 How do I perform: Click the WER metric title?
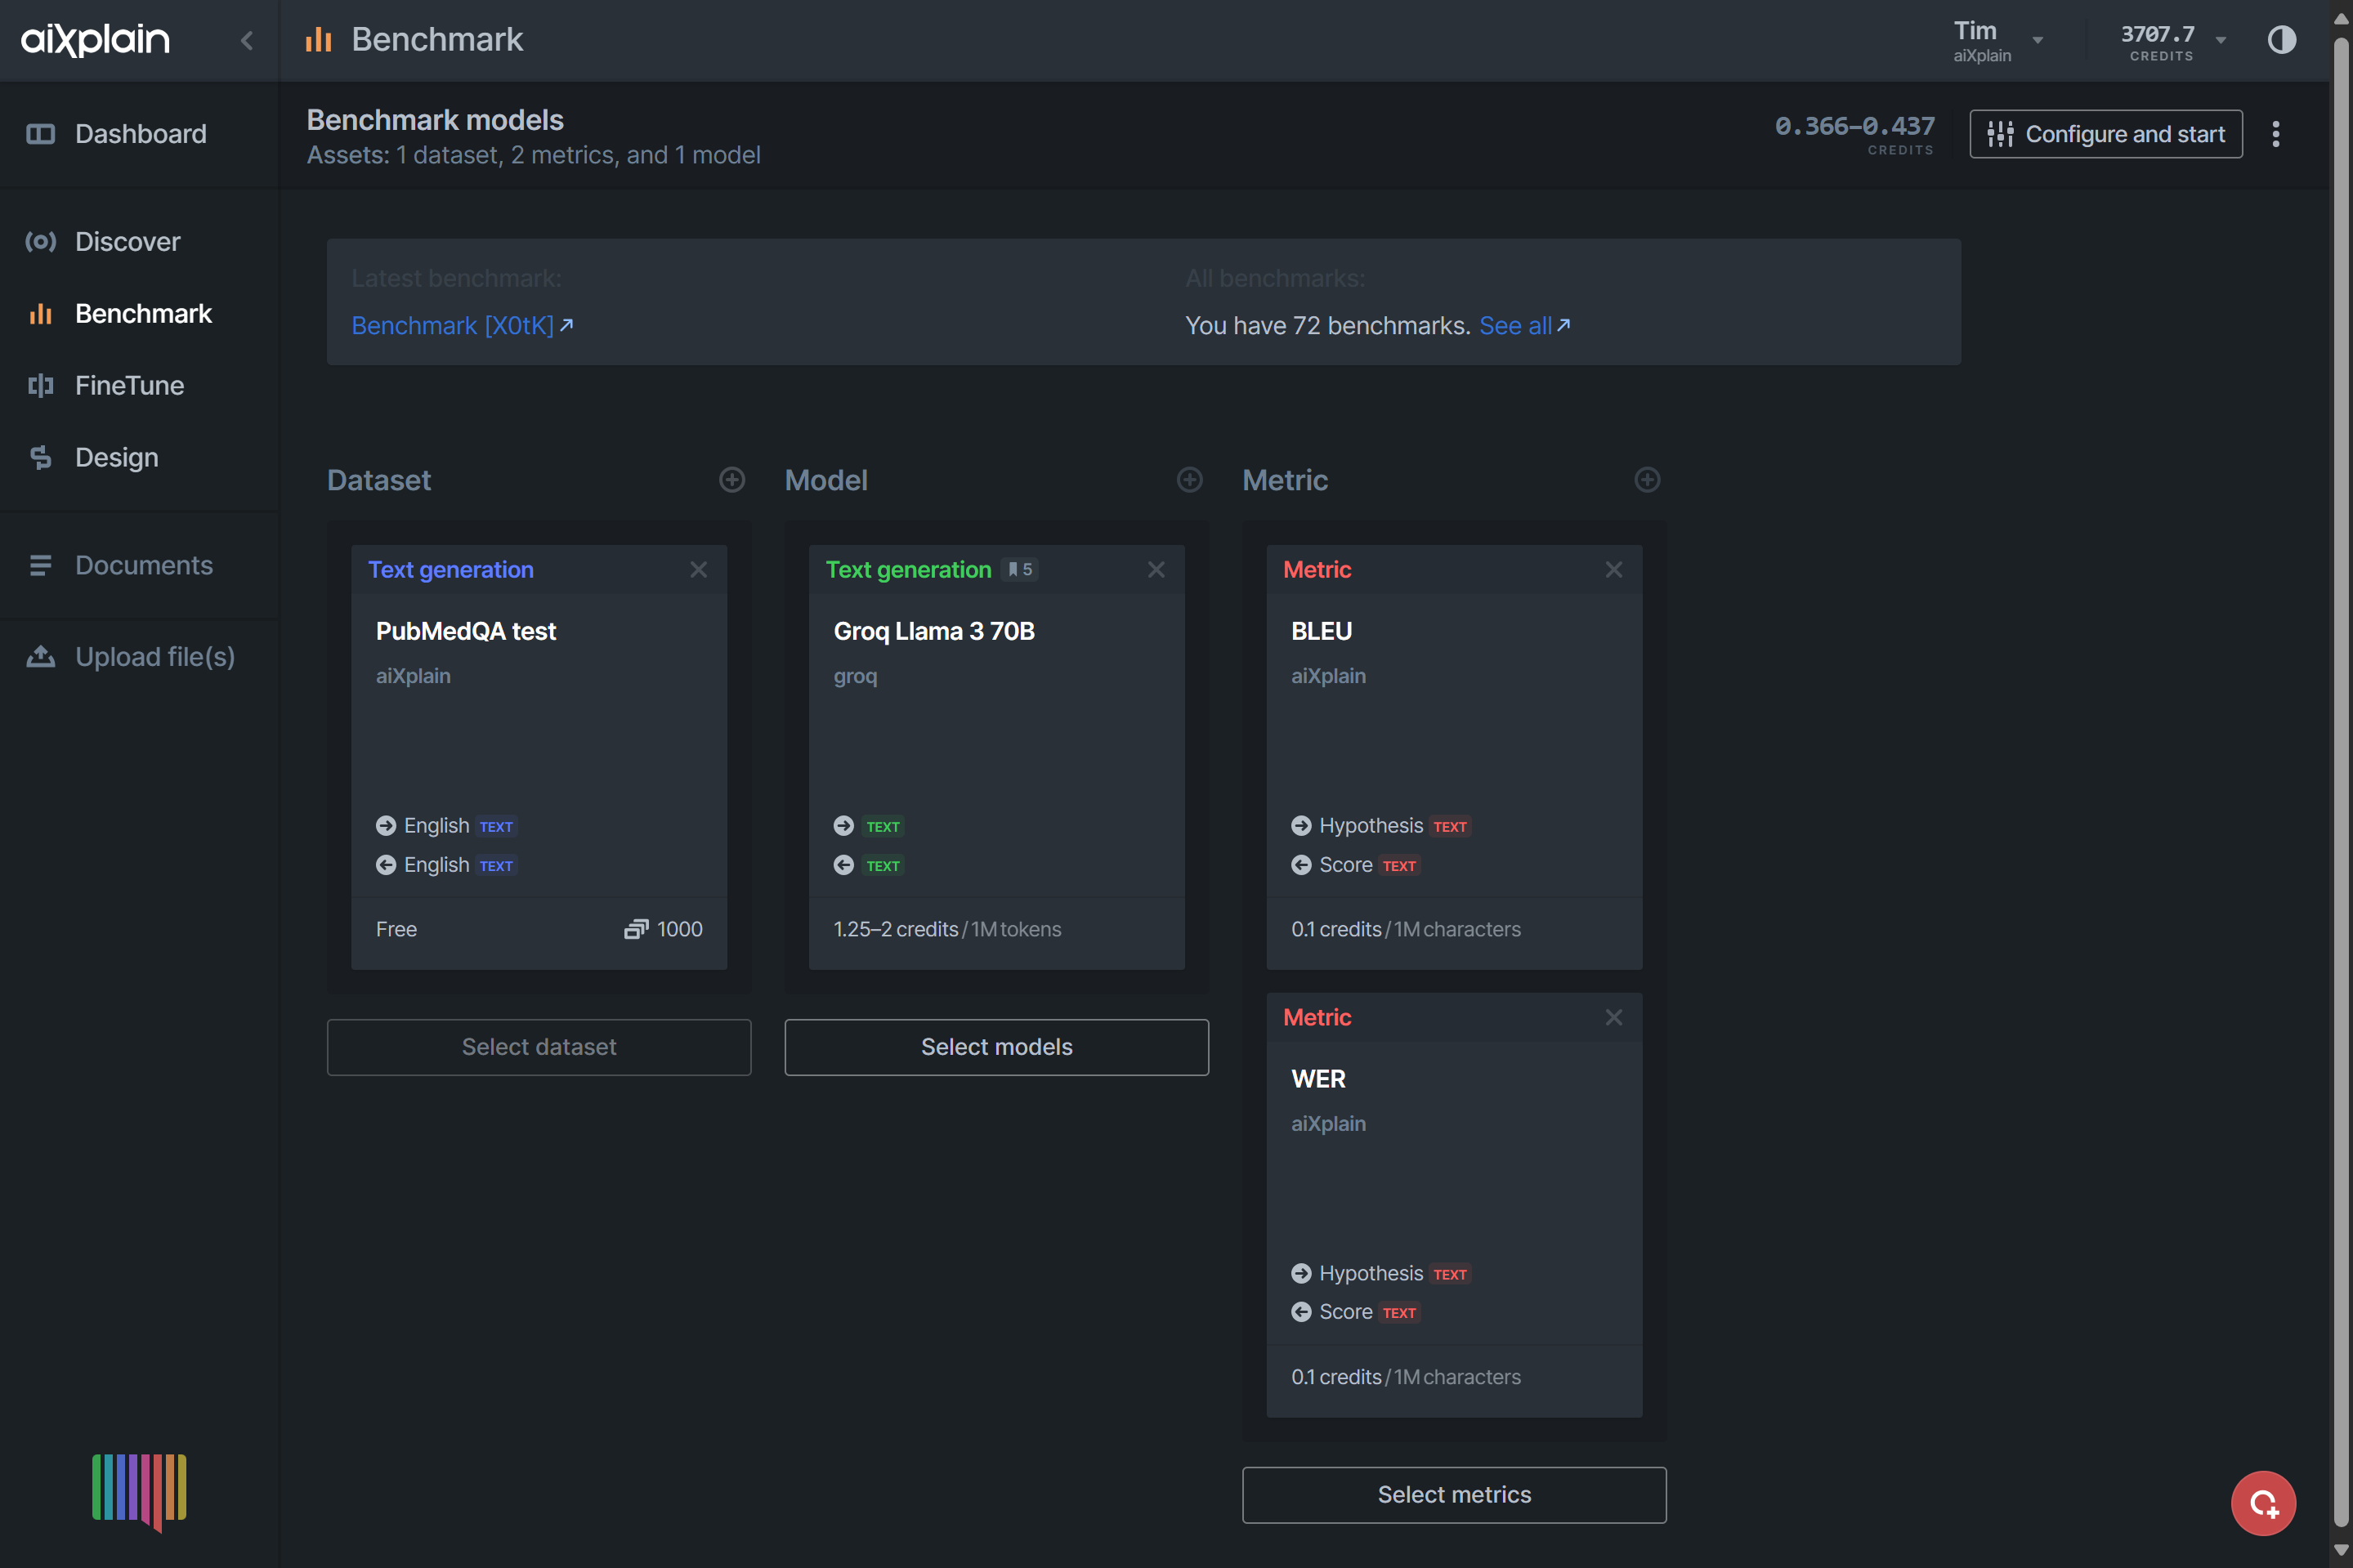pos(1318,1079)
